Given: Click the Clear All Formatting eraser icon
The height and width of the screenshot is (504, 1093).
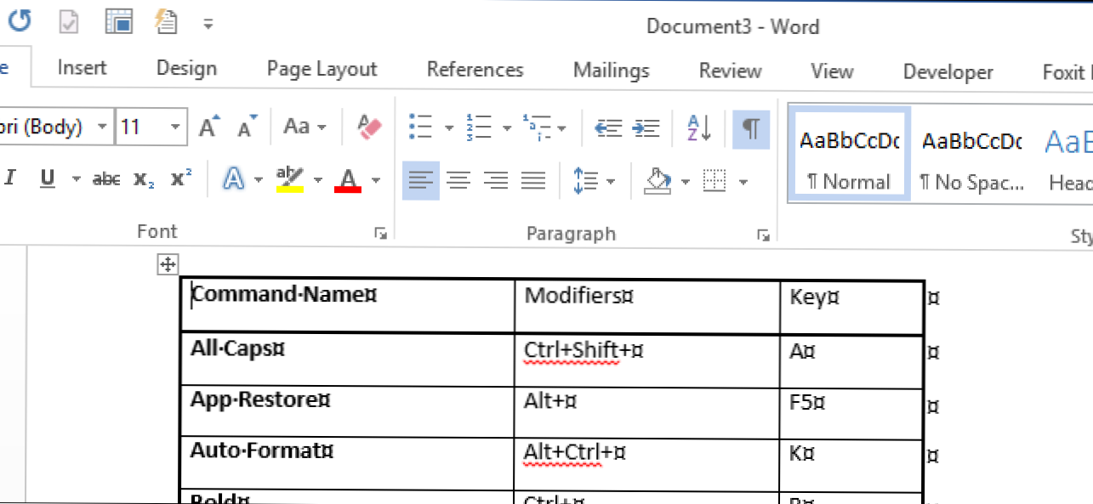Looking at the screenshot, I should (x=370, y=127).
